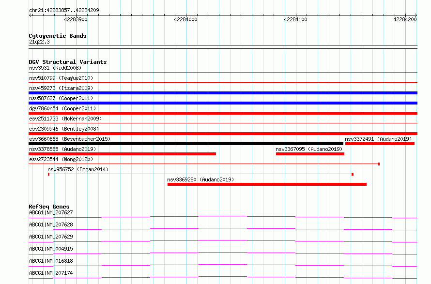Select the nsv3369280 (Audano2019) label
This screenshot has height=284, width=431.
[200, 179]
